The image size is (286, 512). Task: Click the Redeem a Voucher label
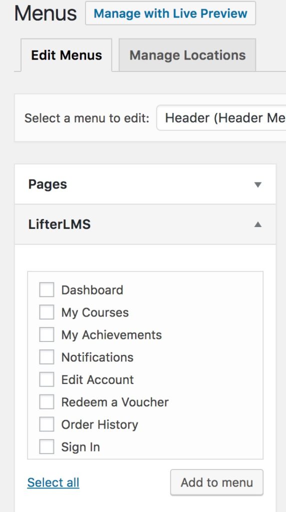(115, 402)
